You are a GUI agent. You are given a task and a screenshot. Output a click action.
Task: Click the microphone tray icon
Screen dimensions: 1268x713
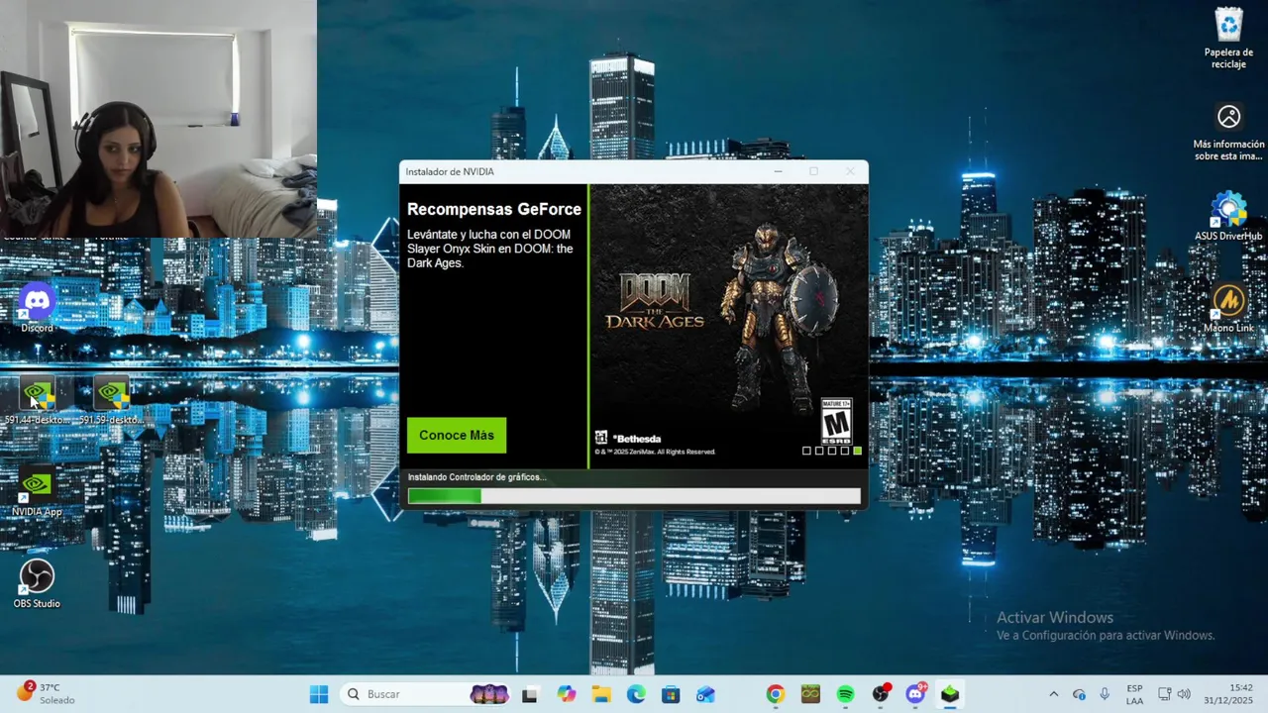point(1105,694)
